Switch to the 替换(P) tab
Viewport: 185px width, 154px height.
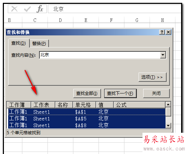[x=39, y=44]
